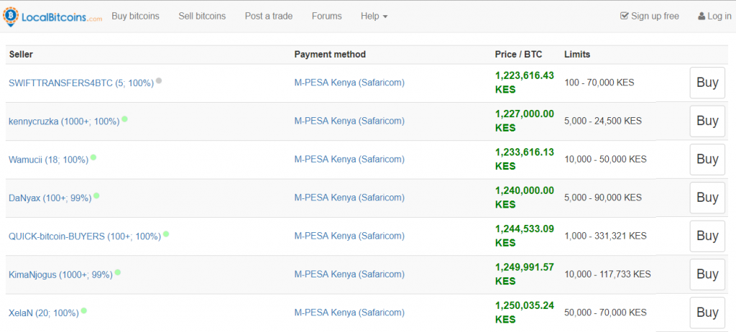Click M-PESA Kenya link in QUICK-bitcoin-BUYERS row

coord(349,236)
